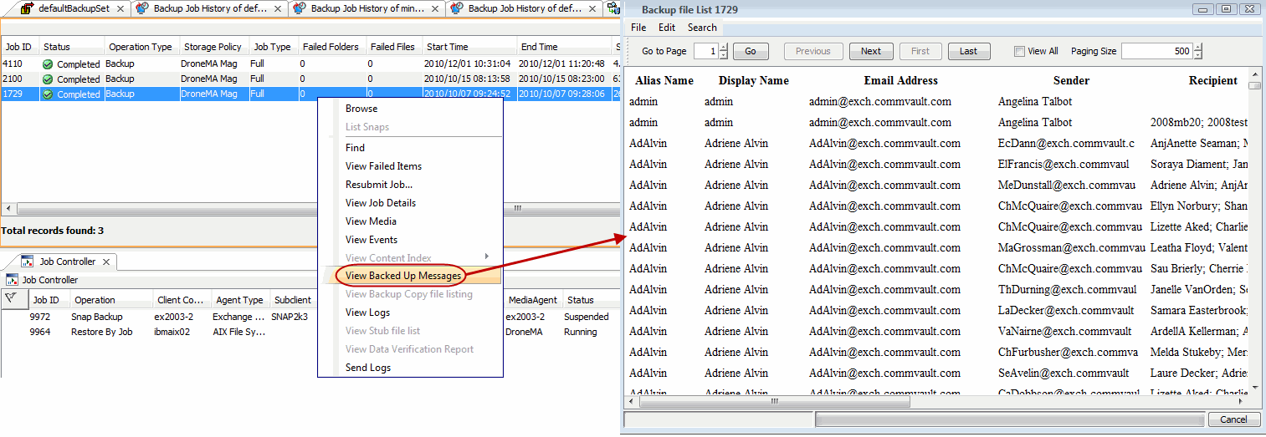Click the green Completed icon for job 4110

48,64
